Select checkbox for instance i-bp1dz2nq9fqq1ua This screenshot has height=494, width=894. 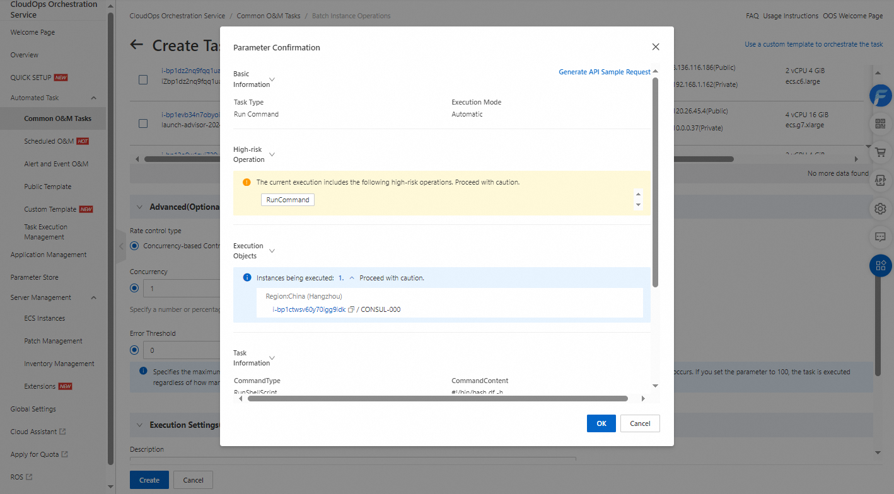pos(143,80)
